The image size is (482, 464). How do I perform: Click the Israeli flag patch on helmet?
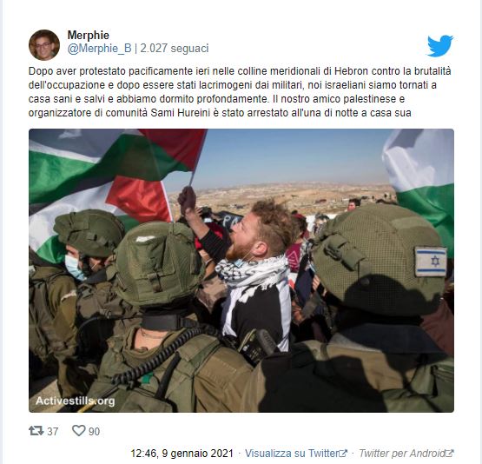tap(431, 262)
